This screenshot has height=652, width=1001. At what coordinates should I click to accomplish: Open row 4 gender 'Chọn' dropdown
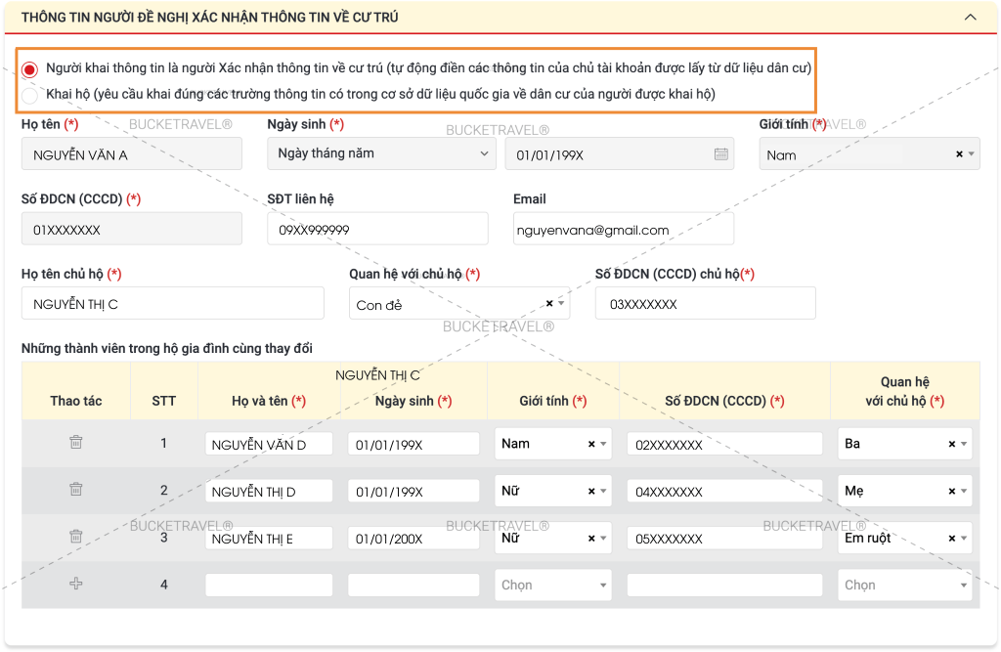[552, 586]
